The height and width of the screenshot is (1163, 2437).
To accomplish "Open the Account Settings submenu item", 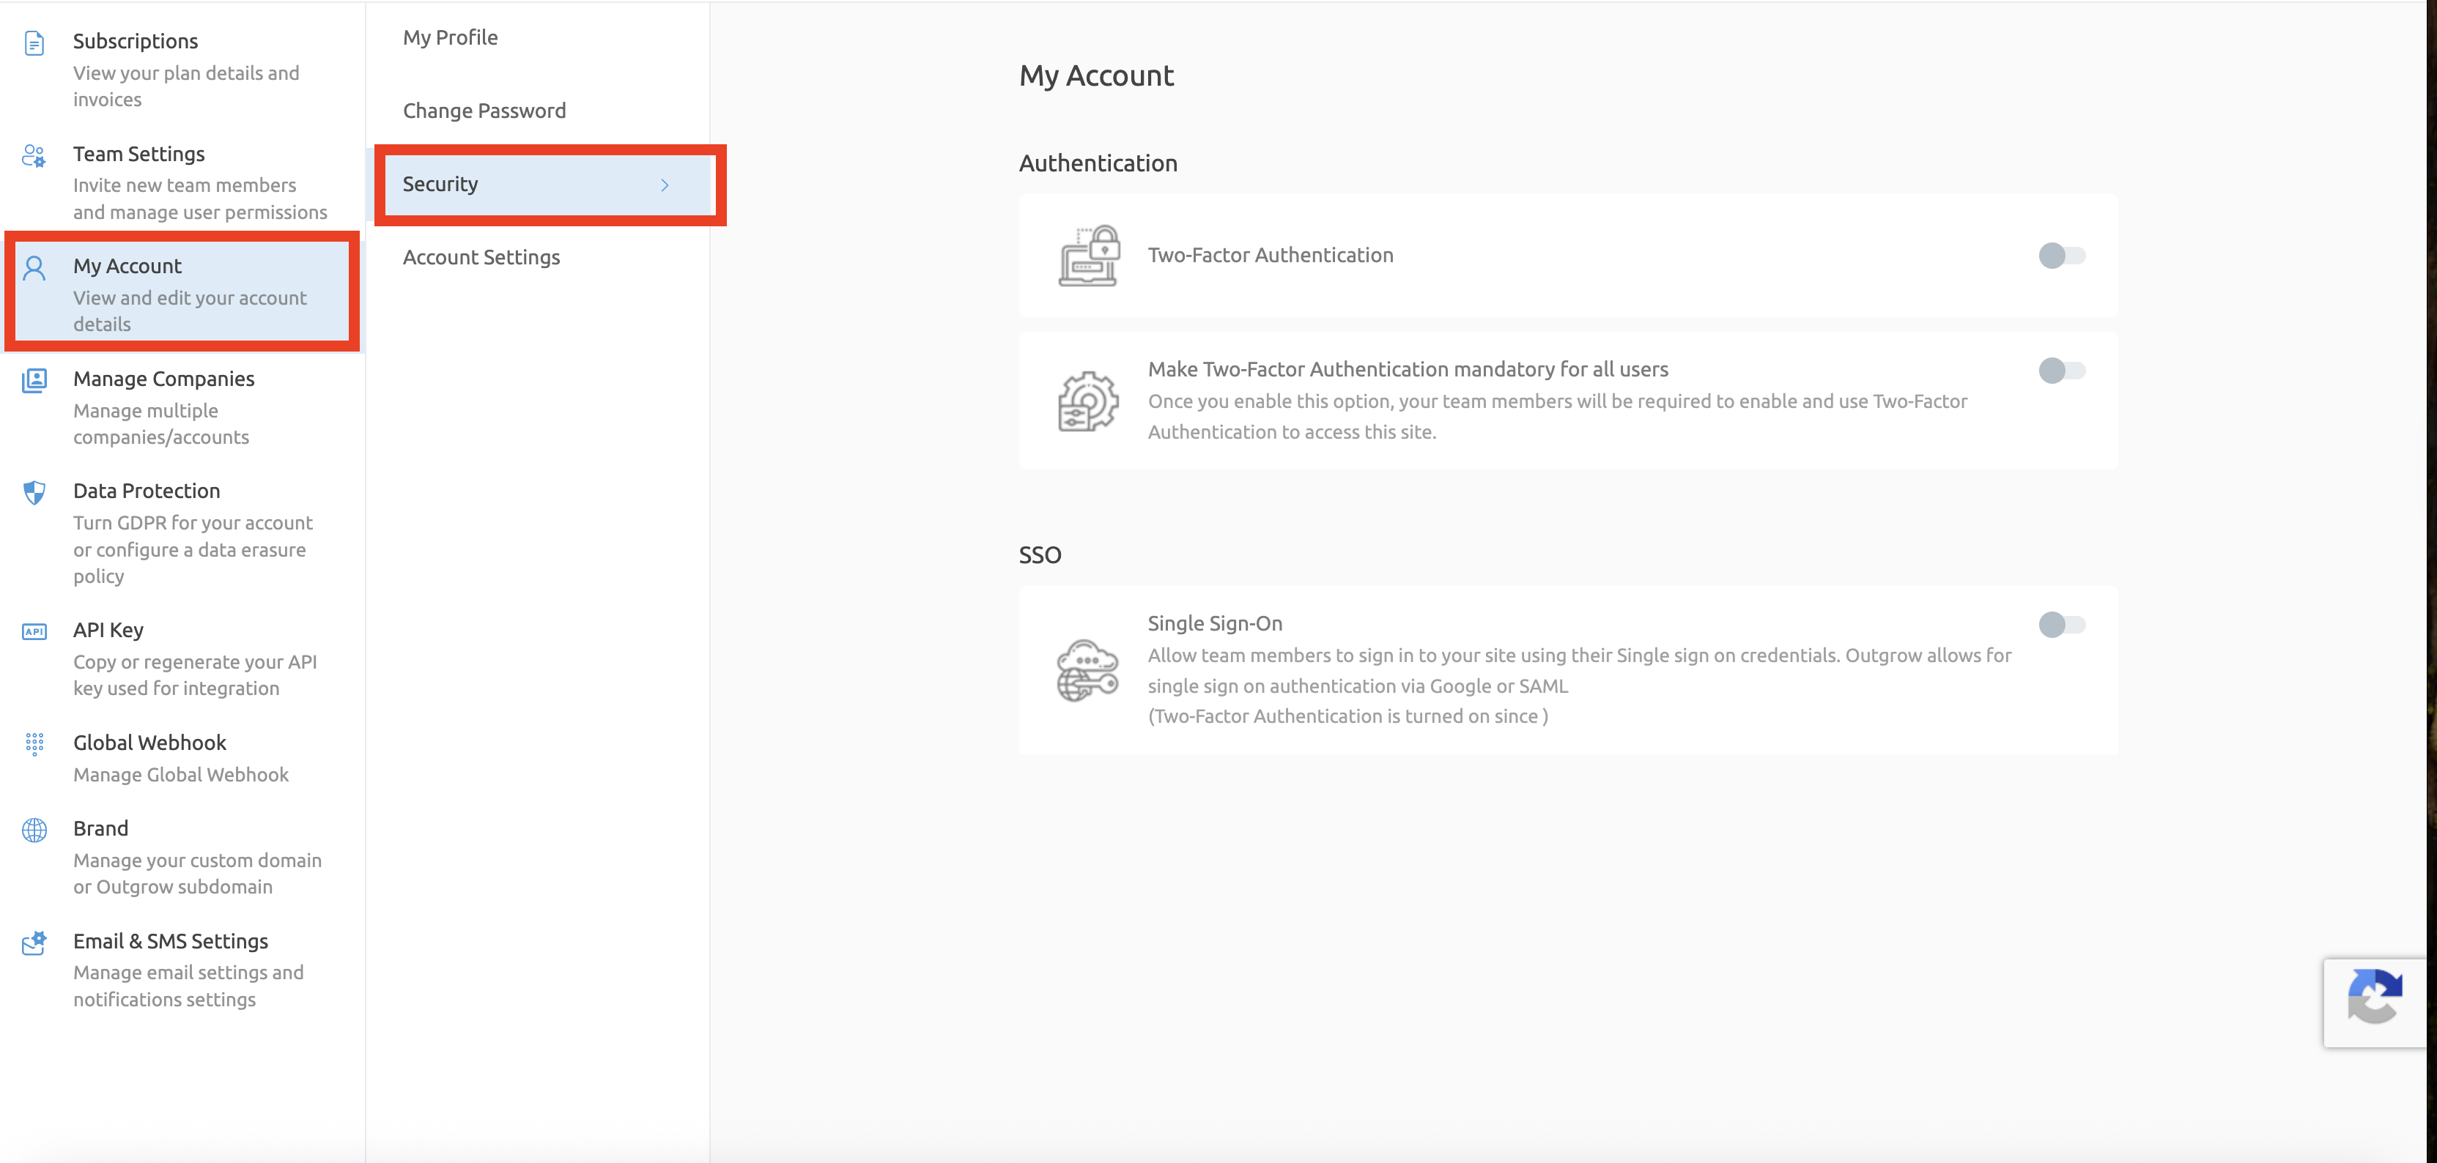I will tap(481, 257).
